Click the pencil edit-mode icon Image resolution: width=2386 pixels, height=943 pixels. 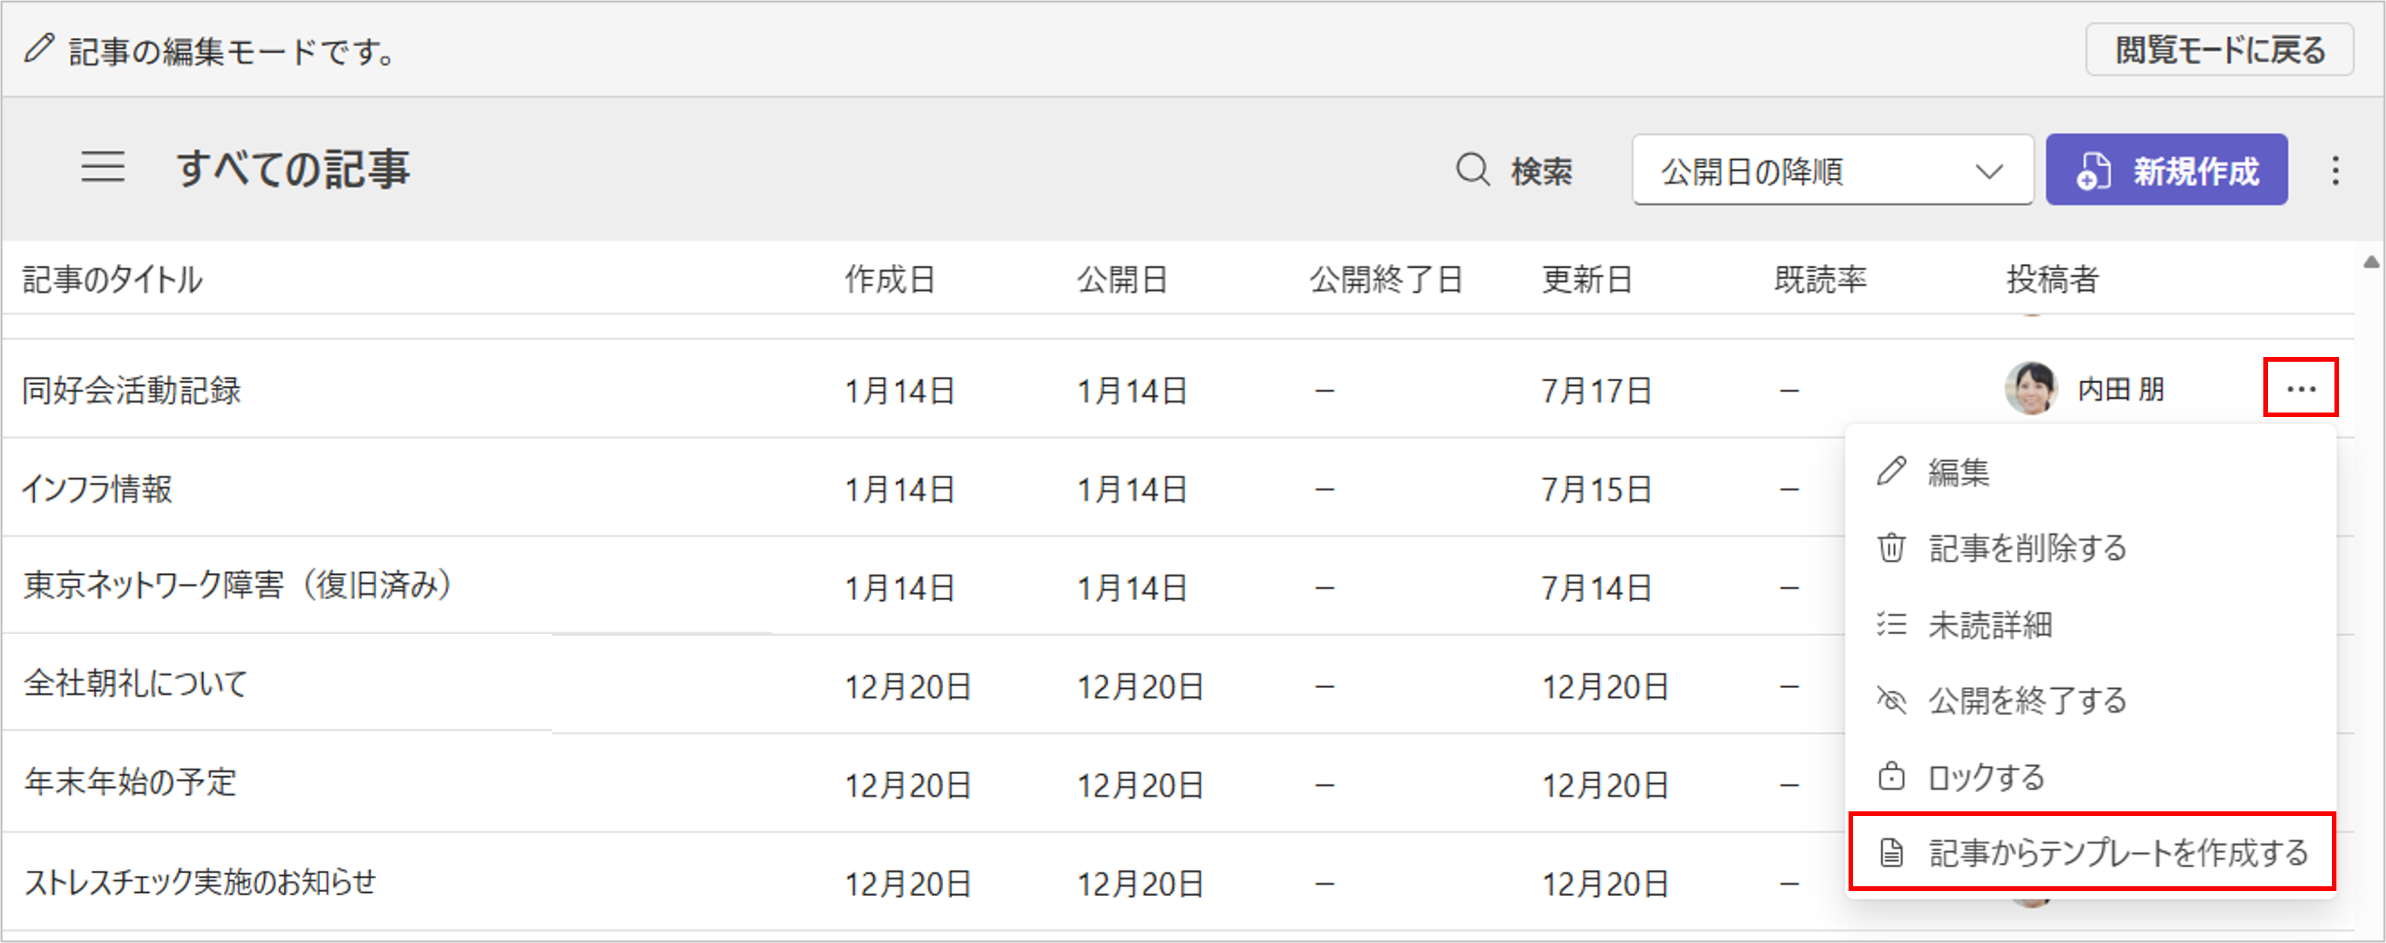tap(39, 48)
